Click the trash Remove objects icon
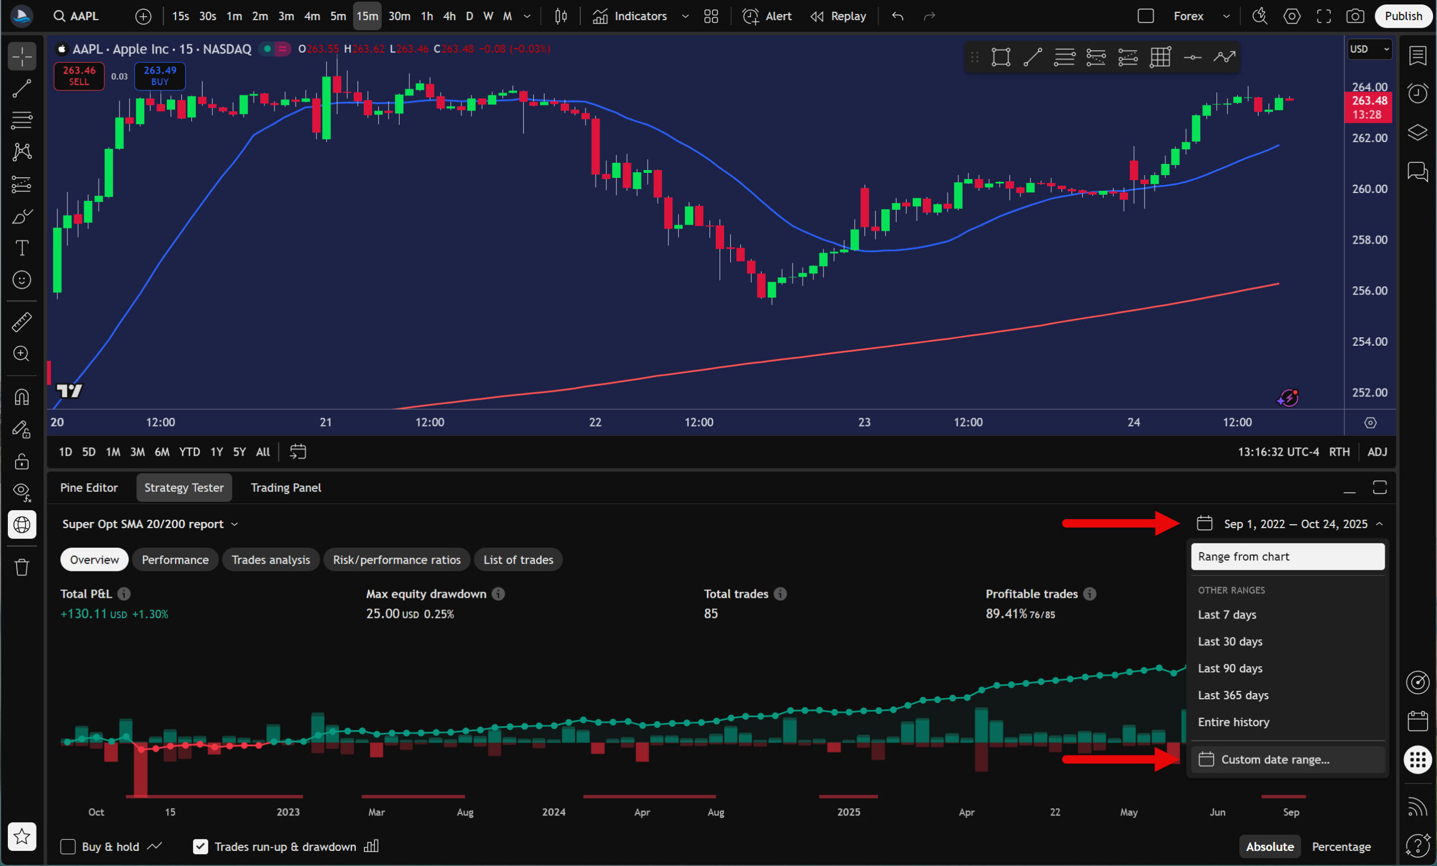Screen dimensions: 1437x866 21,567
